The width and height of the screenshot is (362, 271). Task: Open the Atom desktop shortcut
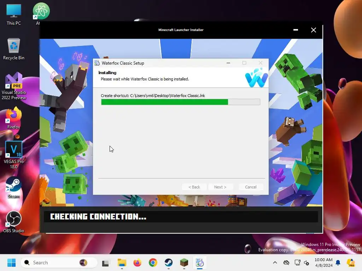[41, 13]
